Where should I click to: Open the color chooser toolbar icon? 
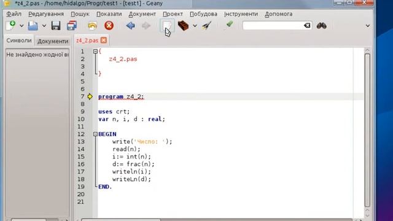point(228,25)
